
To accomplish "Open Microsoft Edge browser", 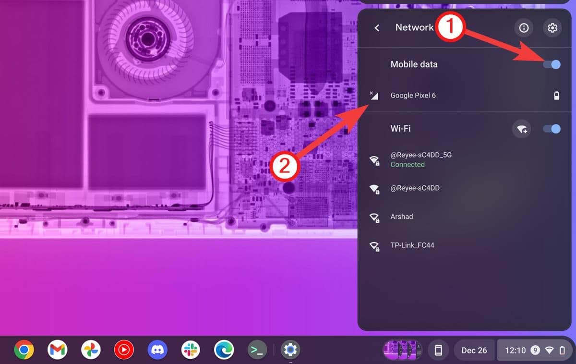I will [x=224, y=350].
